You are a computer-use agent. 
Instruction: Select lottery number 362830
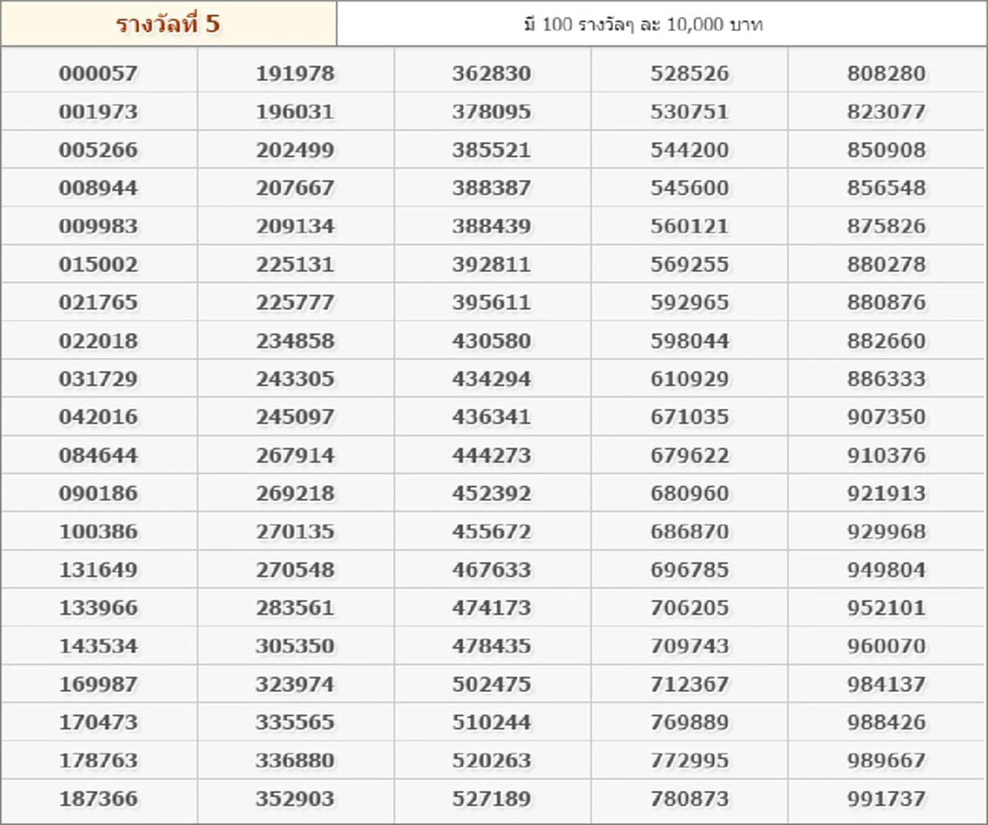pyautogui.click(x=492, y=73)
